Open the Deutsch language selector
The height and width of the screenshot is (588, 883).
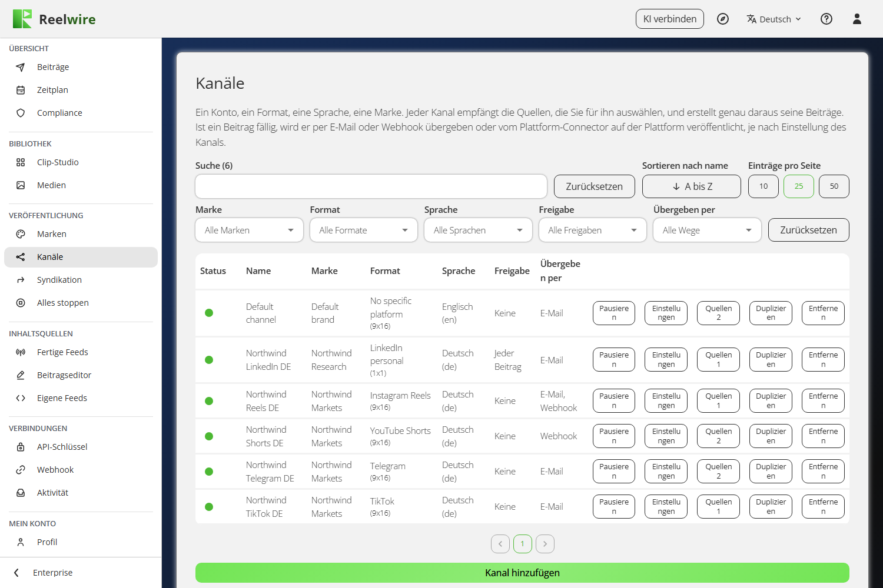pos(774,19)
